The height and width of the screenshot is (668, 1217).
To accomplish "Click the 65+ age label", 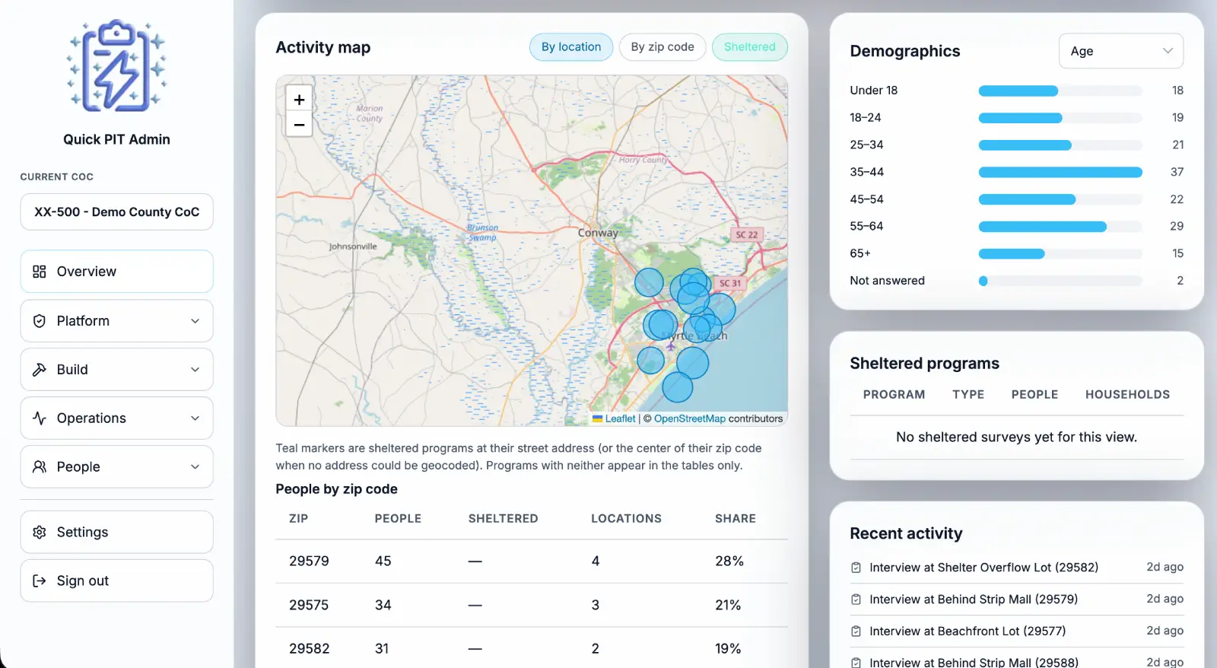I will pyautogui.click(x=860, y=253).
